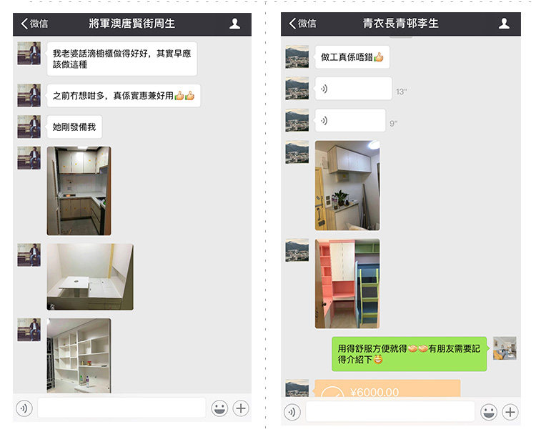Tap the ¥6000.00 transfer message
This screenshot has width=536, height=432.
pos(387,388)
